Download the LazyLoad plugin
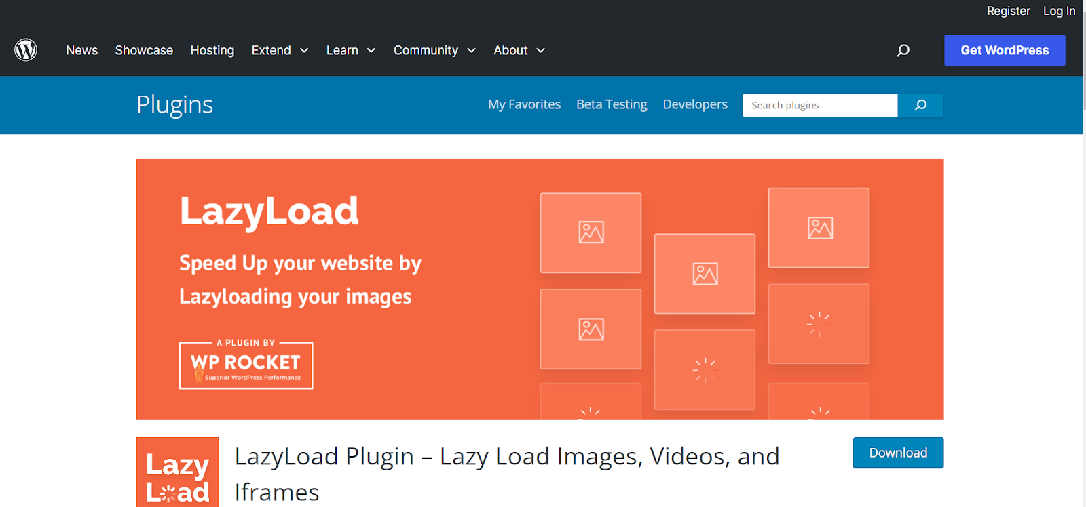1086x507 pixels. click(x=898, y=453)
